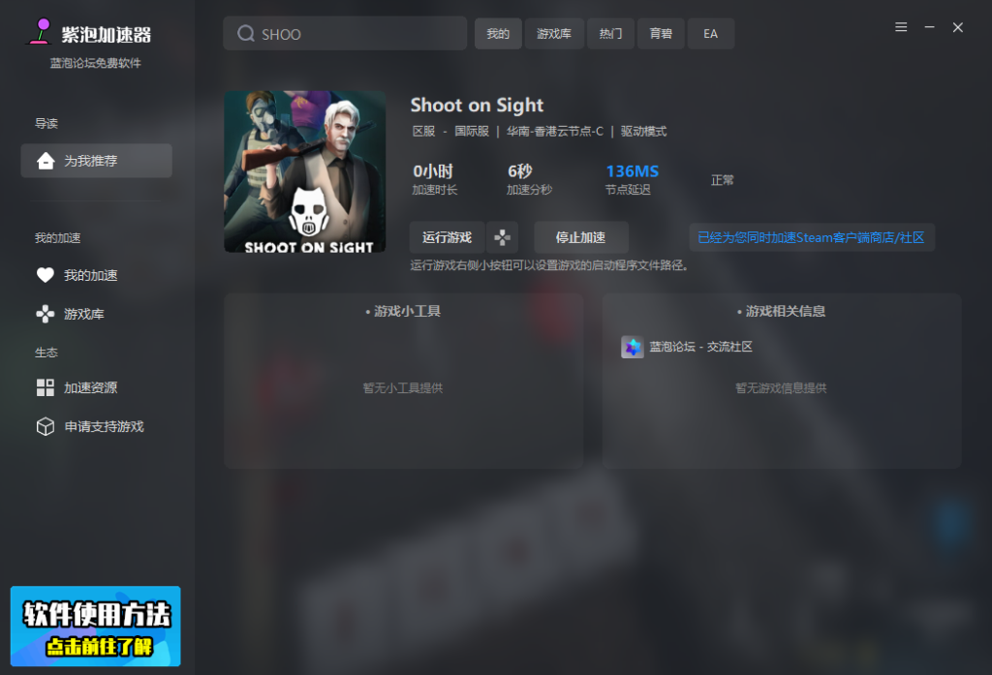Viewport: 992px width, 675px height.
Task: Click the 正常 status text
Action: pos(723,180)
